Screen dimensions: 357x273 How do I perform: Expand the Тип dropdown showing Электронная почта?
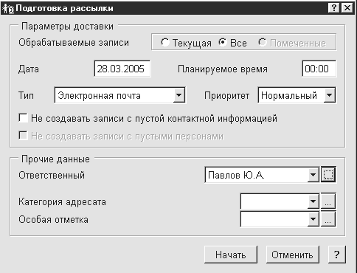[x=179, y=95]
